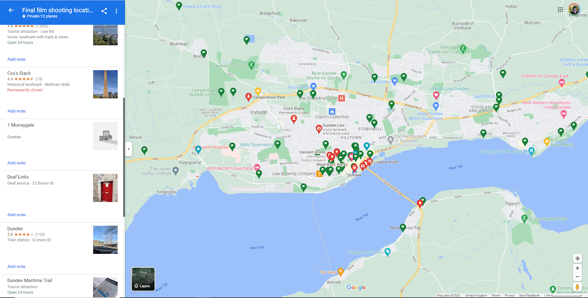
Task: Click the Camperdown Park red pin
Action: pyautogui.click(x=248, y=97)
